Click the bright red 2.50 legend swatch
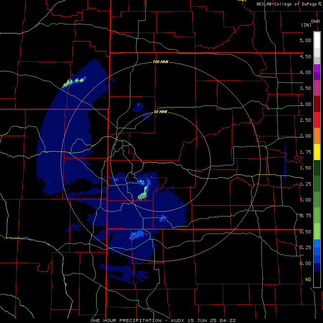The image size is (323, 323). (x=317, y=120)
